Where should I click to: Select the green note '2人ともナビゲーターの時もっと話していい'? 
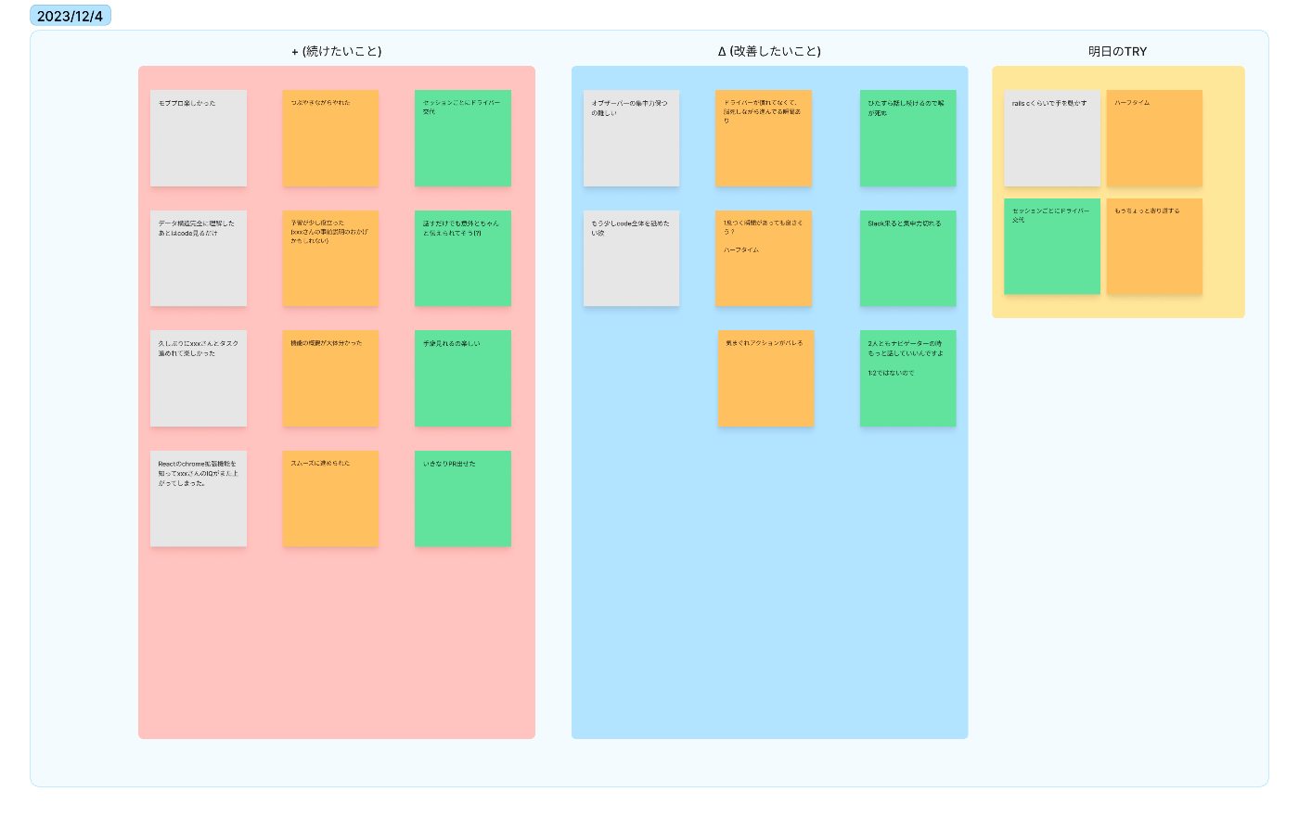point(908,378)
